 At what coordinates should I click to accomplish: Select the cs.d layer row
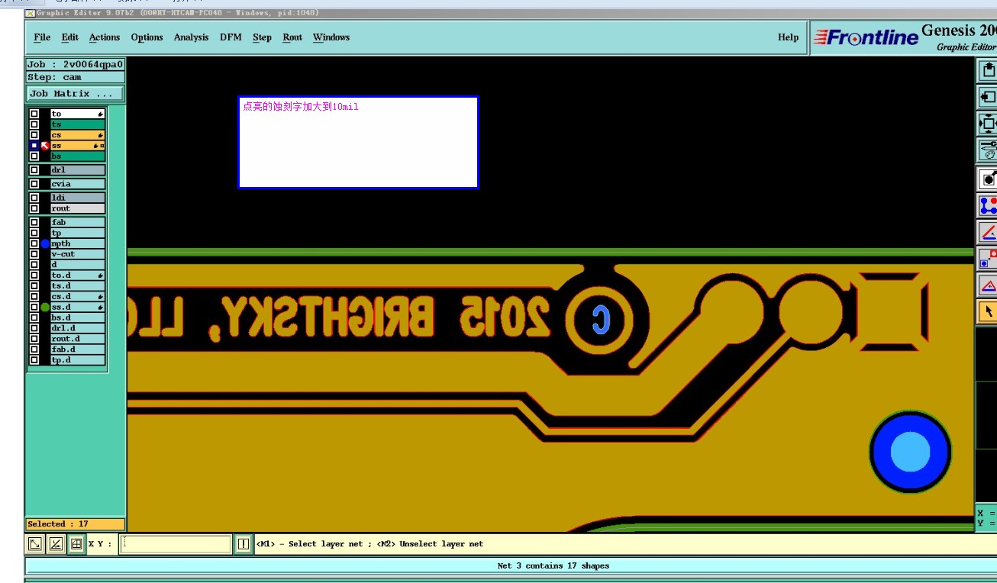pos(77,297)
